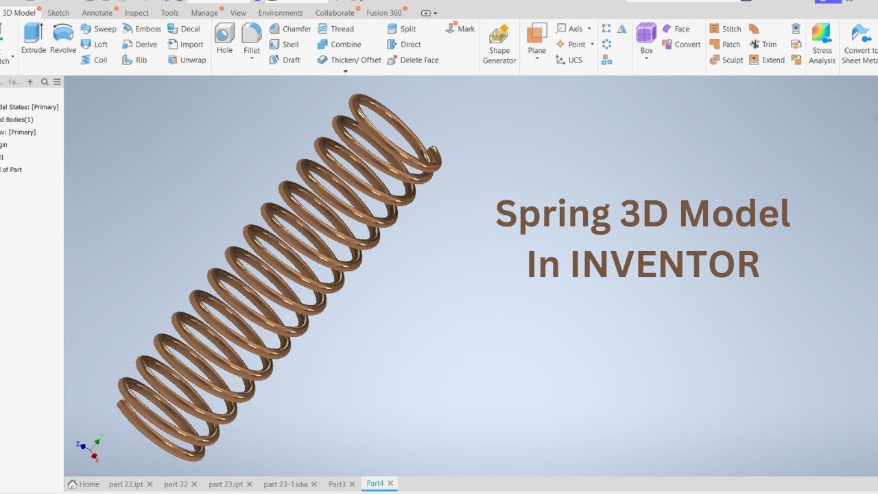Switch to the Tools tab
Screen dimensions: 878x494
[x=169, y=13]
